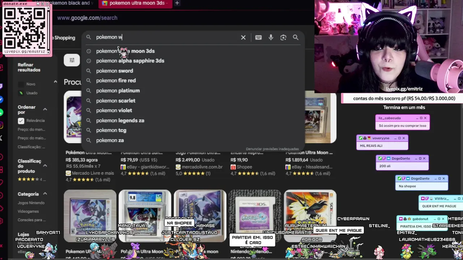Screen dimensions: 463x260
Task: Choose suggestion pokemon violet
Action: coord(114,110)
